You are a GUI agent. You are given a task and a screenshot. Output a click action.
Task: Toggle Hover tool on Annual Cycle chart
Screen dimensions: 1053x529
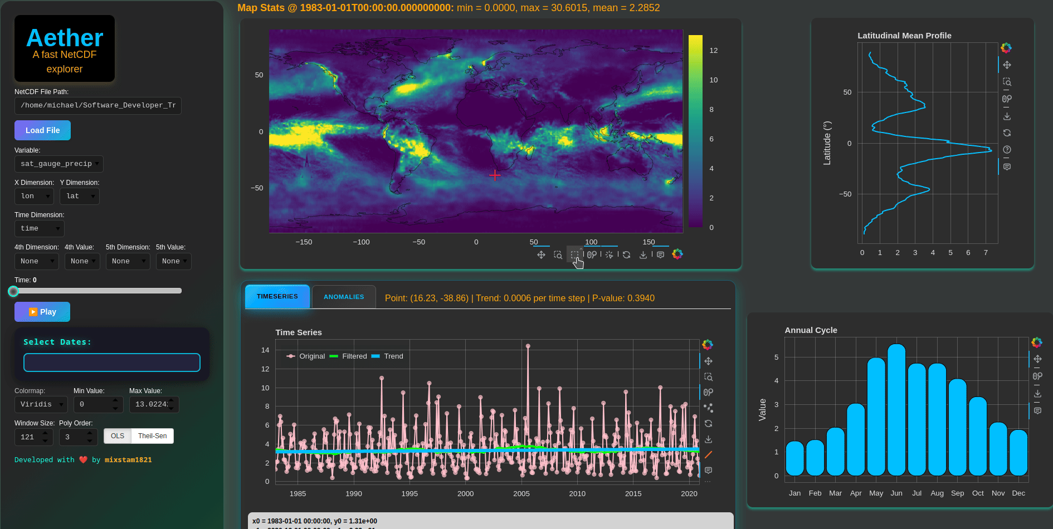coord(1037,411)
